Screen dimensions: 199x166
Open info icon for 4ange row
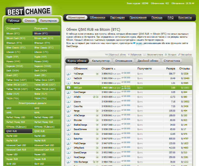pyautogui.click(x=69, y=111)
